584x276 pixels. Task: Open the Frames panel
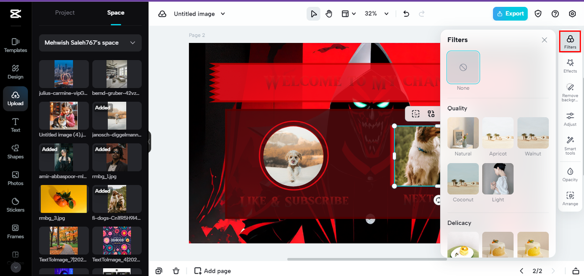16,231
